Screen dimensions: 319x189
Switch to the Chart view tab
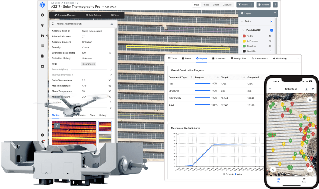point(216,5)
